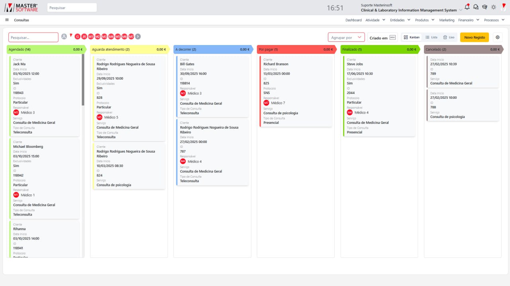Expand the Financeiro menu
Screen dimensions: 510x286
tap(469, 20)
